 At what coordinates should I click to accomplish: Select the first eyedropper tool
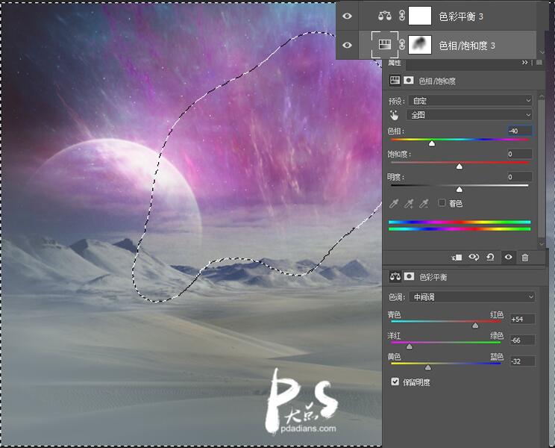[394, 203]
